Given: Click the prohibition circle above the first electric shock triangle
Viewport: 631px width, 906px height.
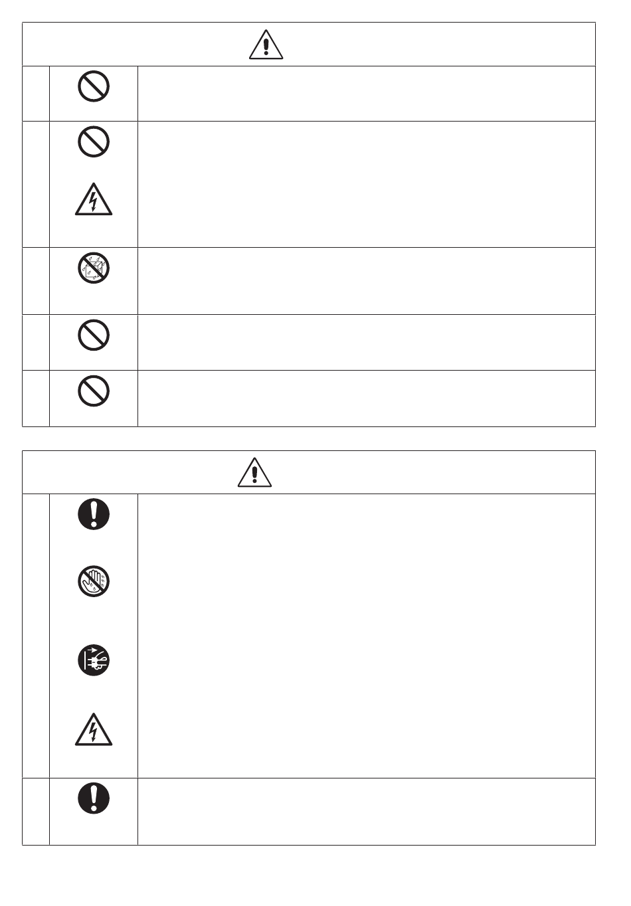Looking at the screenshot, I should 94,141.
